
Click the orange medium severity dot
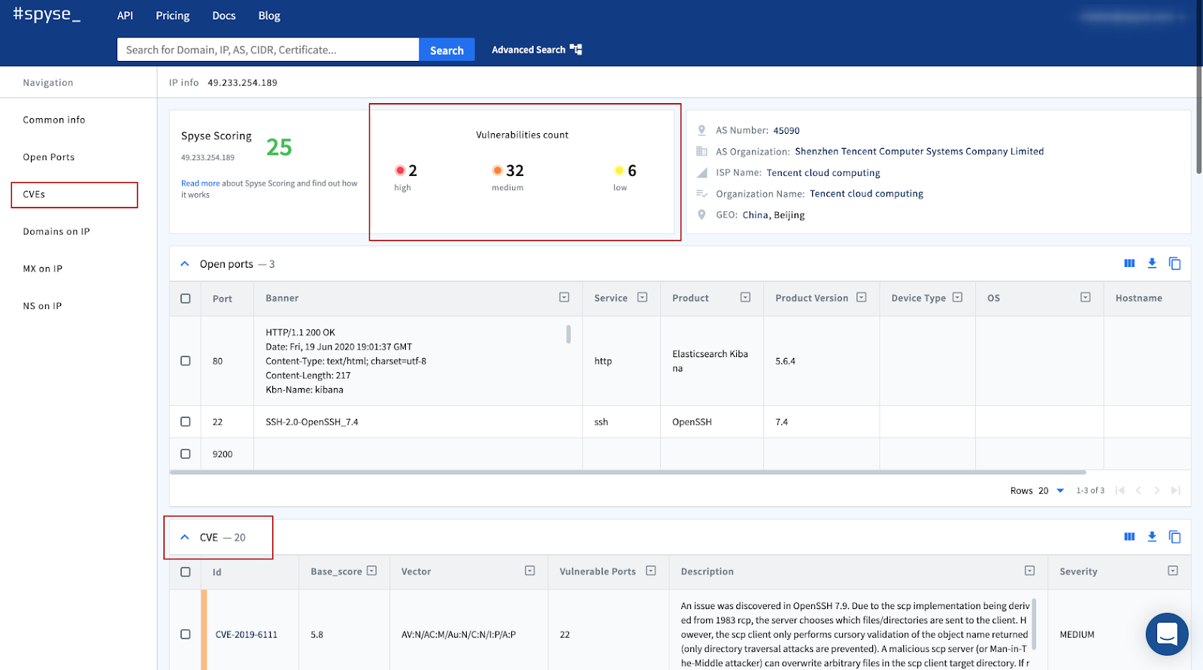tap(498, 171)
